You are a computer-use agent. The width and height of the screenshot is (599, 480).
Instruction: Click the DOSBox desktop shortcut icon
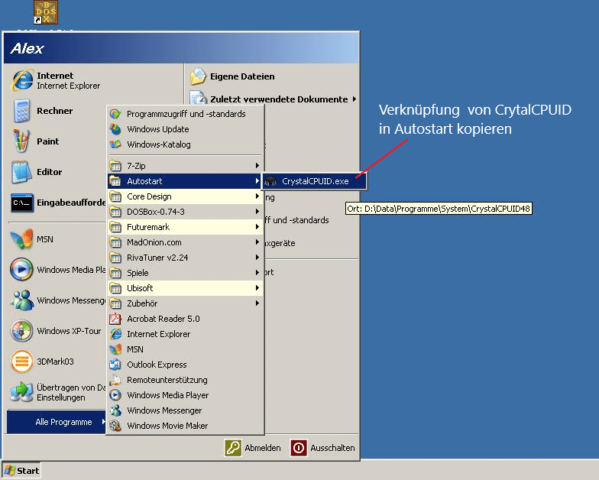[x=46, y=12]
